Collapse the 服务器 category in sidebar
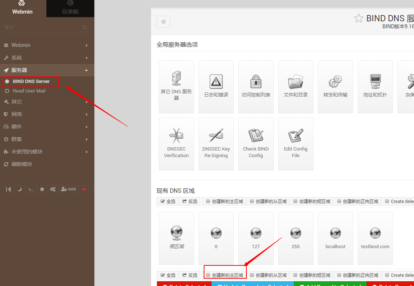The image size is (414, 286). click(47, 70)
